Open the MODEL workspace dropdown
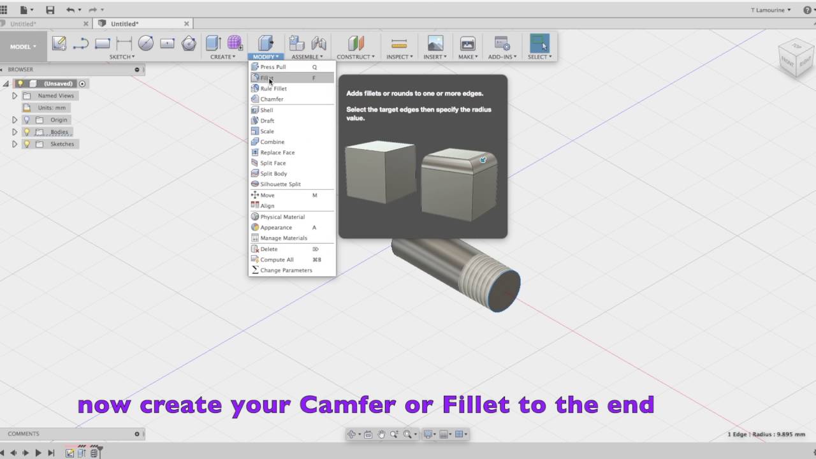 (x=23, y=47)
